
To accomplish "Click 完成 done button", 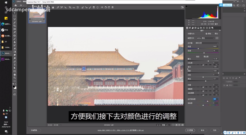I will (x=215, y=130).
